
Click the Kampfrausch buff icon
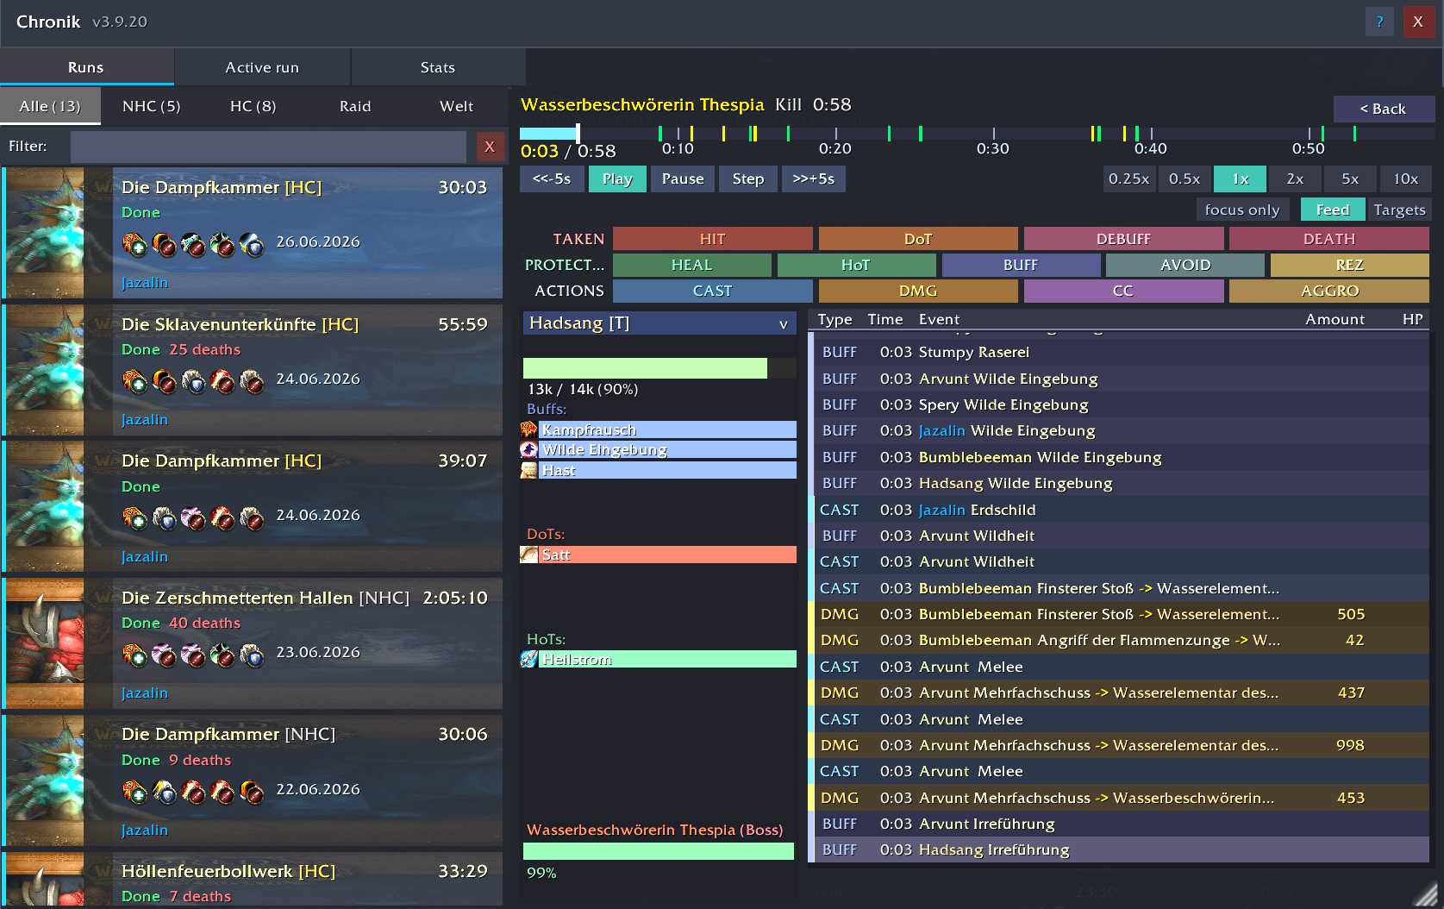529,429
